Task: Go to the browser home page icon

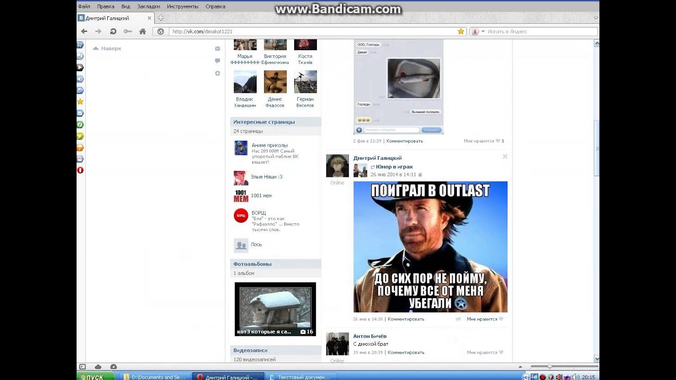Action: (143, 32)
